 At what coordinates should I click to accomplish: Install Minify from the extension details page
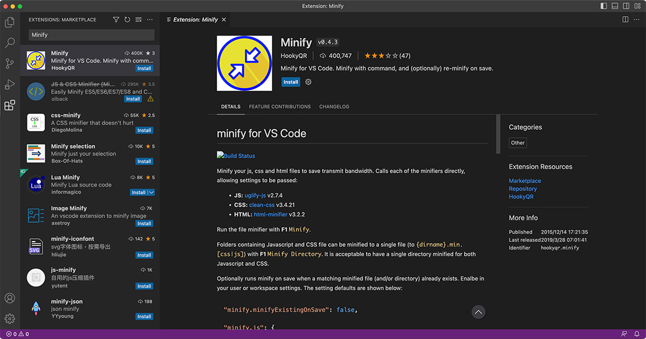tap(291, 82)
